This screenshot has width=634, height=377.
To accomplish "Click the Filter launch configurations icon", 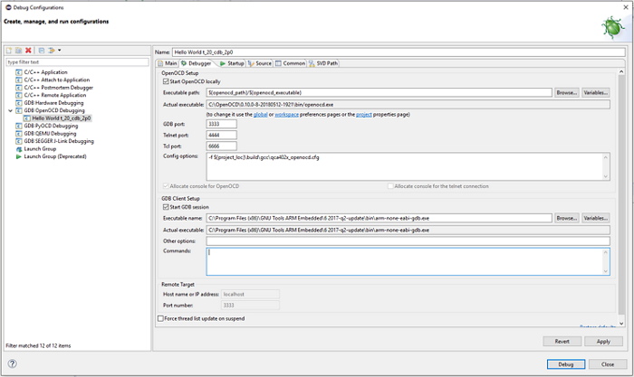I will click(x=52, y=51).
